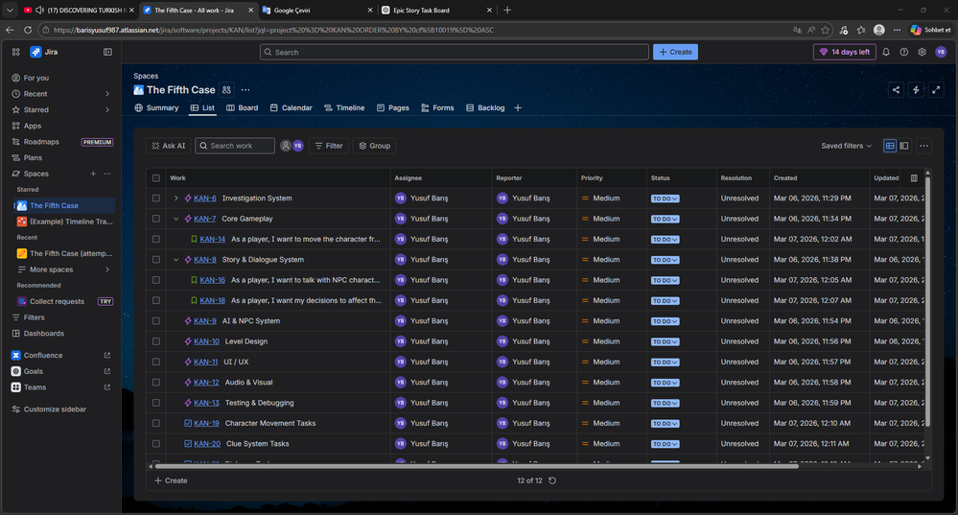Select the checkbox next to KAN-10 Level Design
The height and width of the screenshot is (515, 958).
[156, 341]
